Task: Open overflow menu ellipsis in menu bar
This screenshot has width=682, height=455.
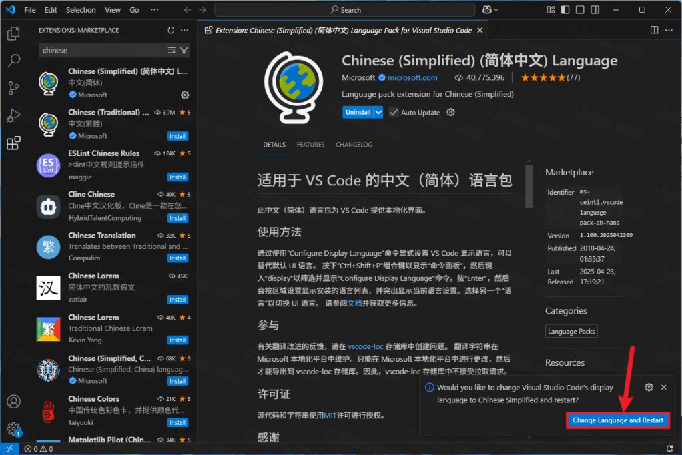Action: [155, 9]
